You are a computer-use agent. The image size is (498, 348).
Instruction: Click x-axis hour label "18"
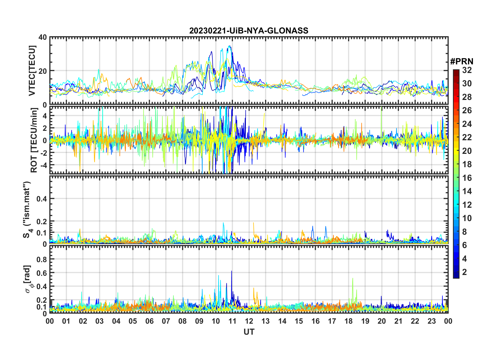348,321
